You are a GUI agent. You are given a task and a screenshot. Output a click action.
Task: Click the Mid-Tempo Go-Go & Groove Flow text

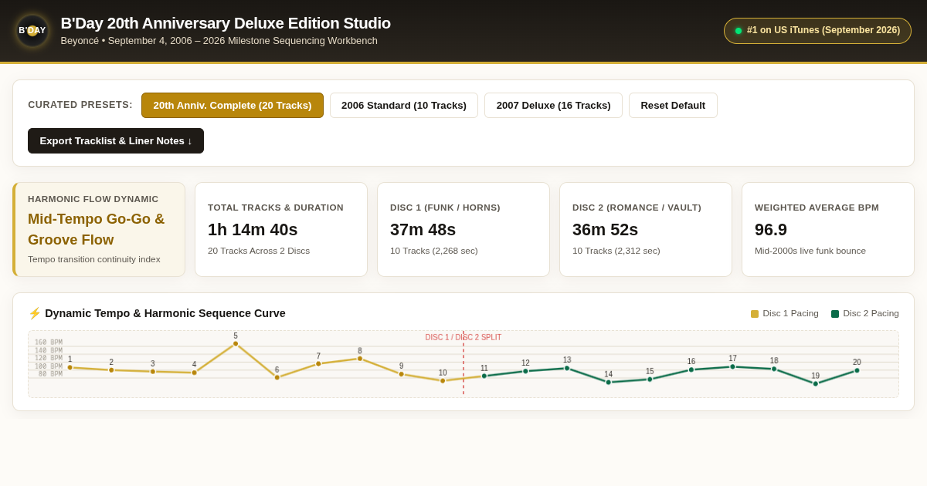(x=97, y=229)
